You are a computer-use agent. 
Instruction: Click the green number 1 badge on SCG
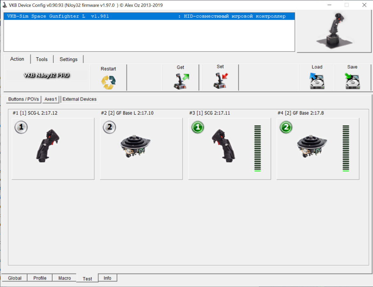coord(198,127)
